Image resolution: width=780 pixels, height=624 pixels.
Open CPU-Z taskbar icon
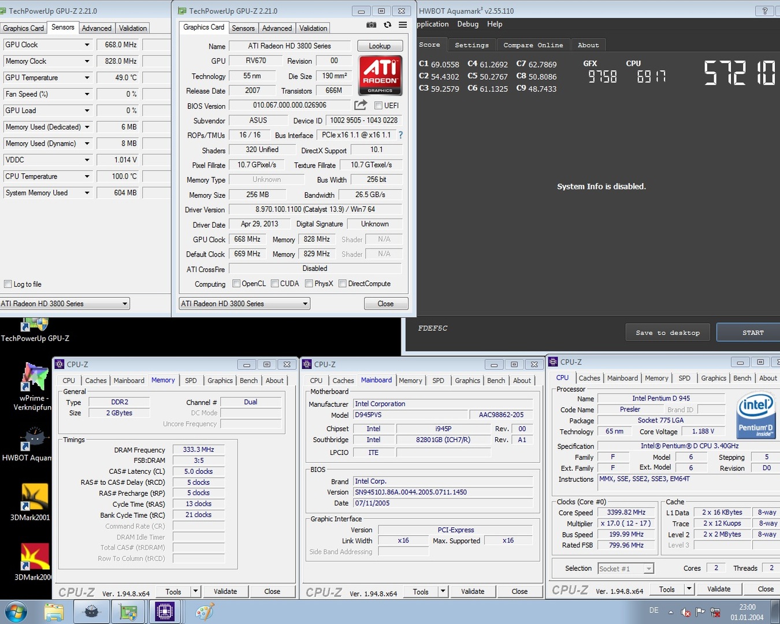point(165,612)
